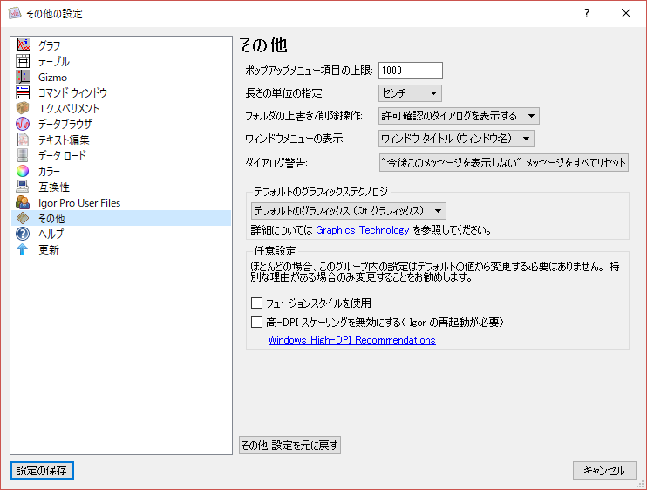Go to Gizmo settings page

[x=52, y=77]
